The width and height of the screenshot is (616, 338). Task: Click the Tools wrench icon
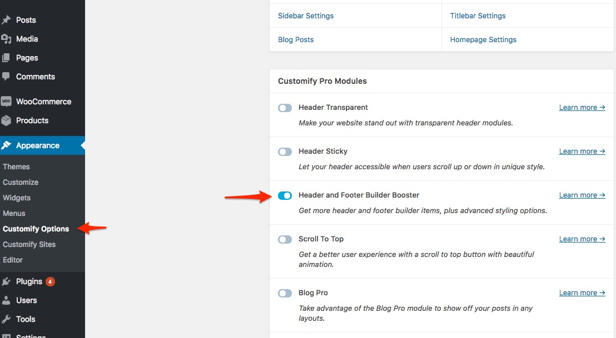6,319
